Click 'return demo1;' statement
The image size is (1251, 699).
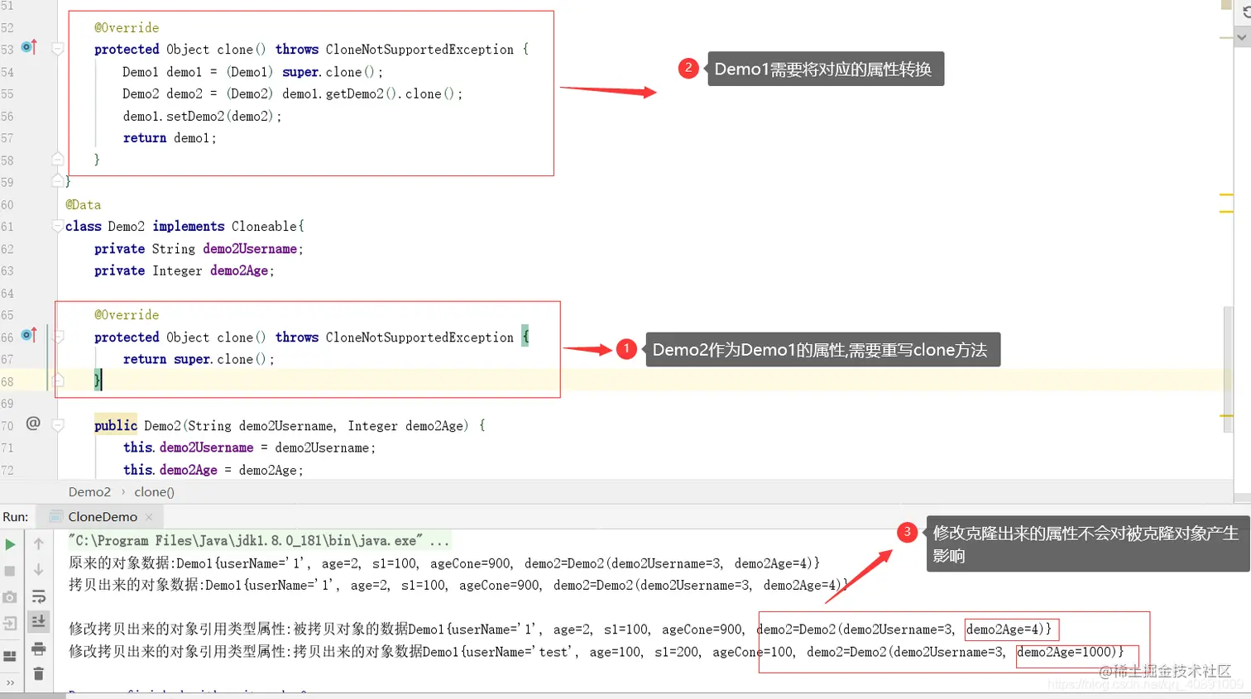(170, 138)
